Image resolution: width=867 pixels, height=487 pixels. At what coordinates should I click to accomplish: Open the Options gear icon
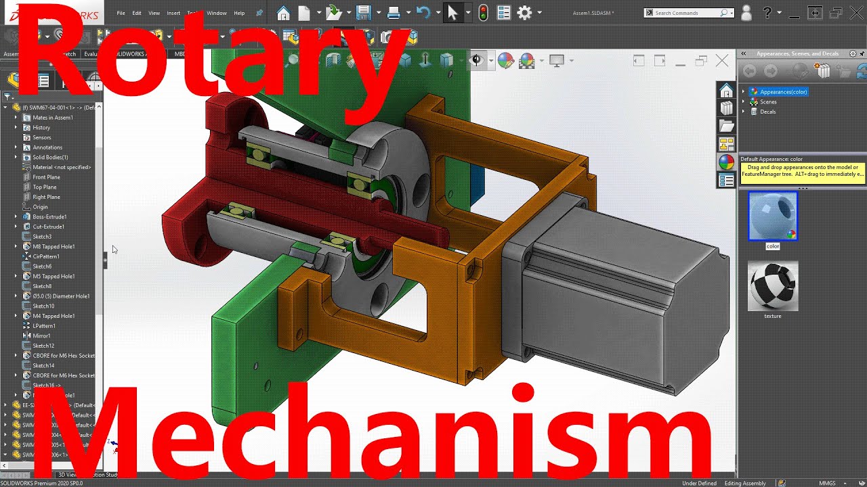click(x=524, y=13)
